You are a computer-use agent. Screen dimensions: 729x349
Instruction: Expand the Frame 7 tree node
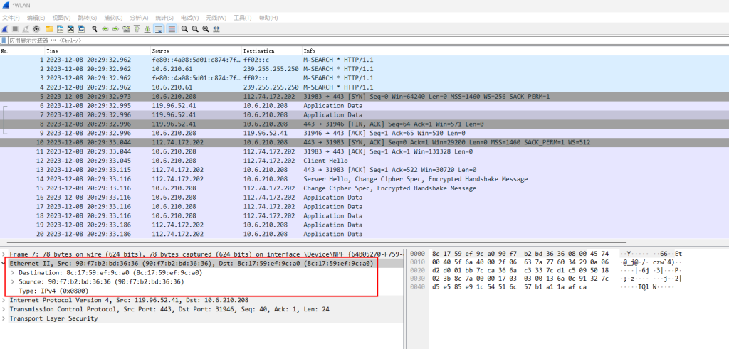(4, 254)
